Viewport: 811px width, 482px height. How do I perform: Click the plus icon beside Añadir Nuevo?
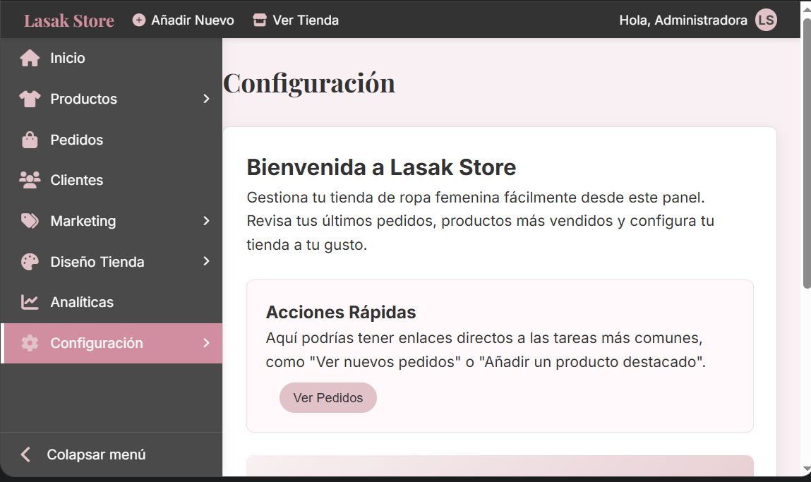point(139,20)
